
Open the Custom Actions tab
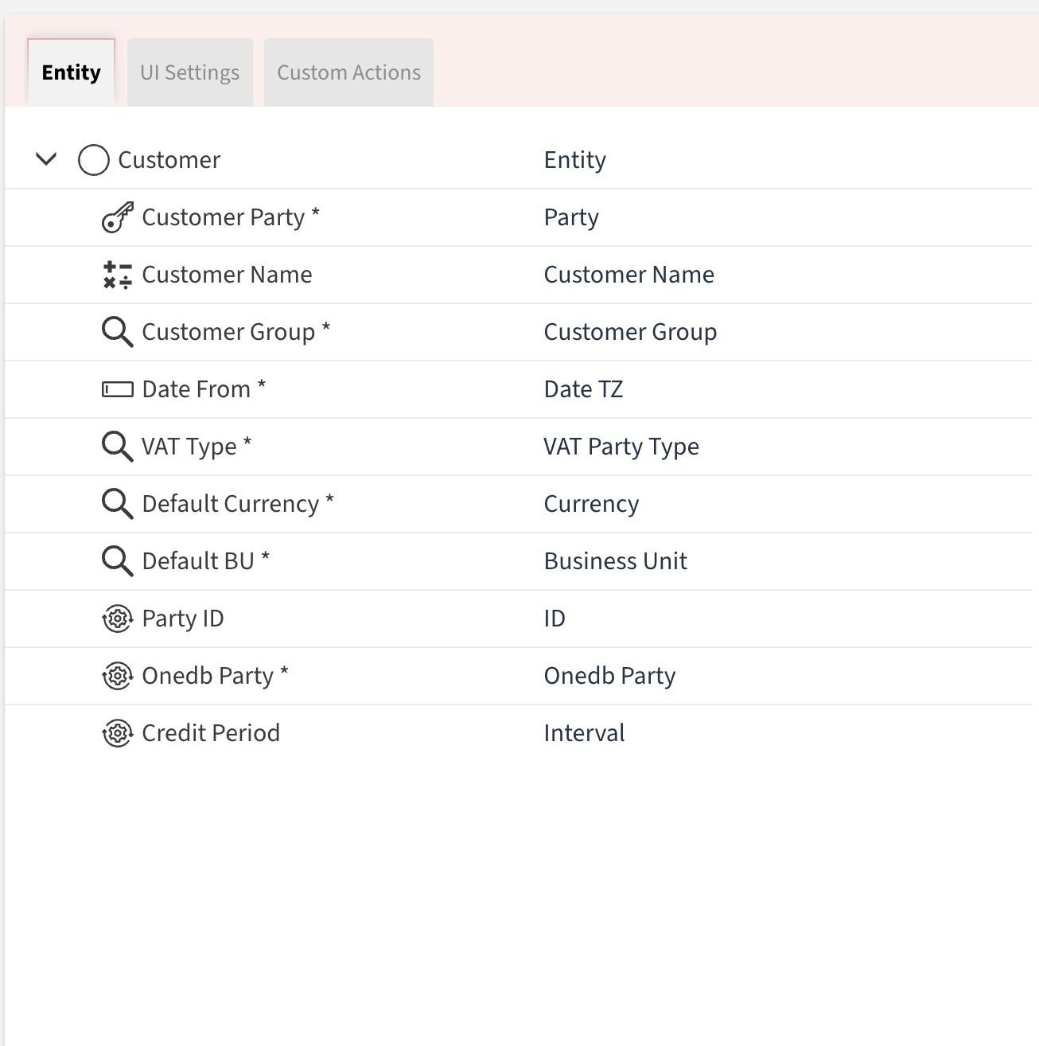tap(348, 72)
